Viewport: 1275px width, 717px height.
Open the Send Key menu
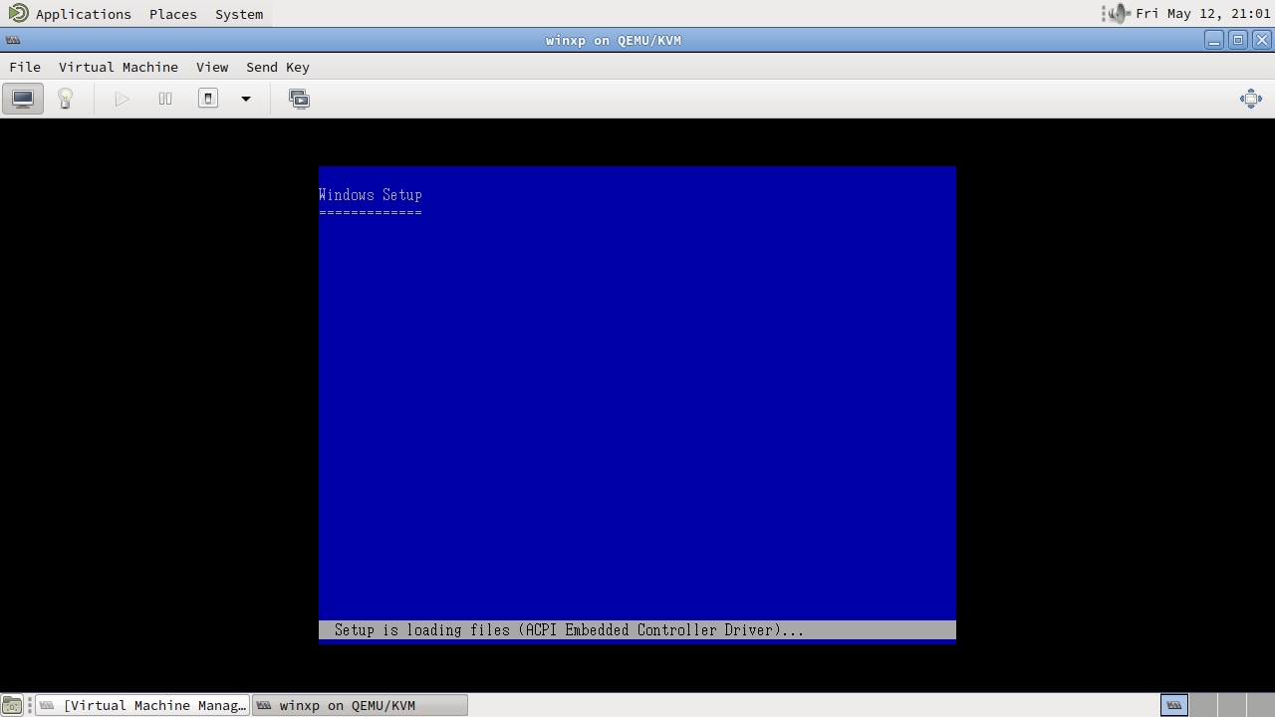click(x=278, y=67)
